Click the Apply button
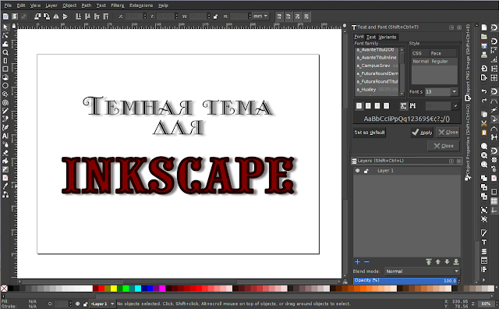 (x=422, y=133)
